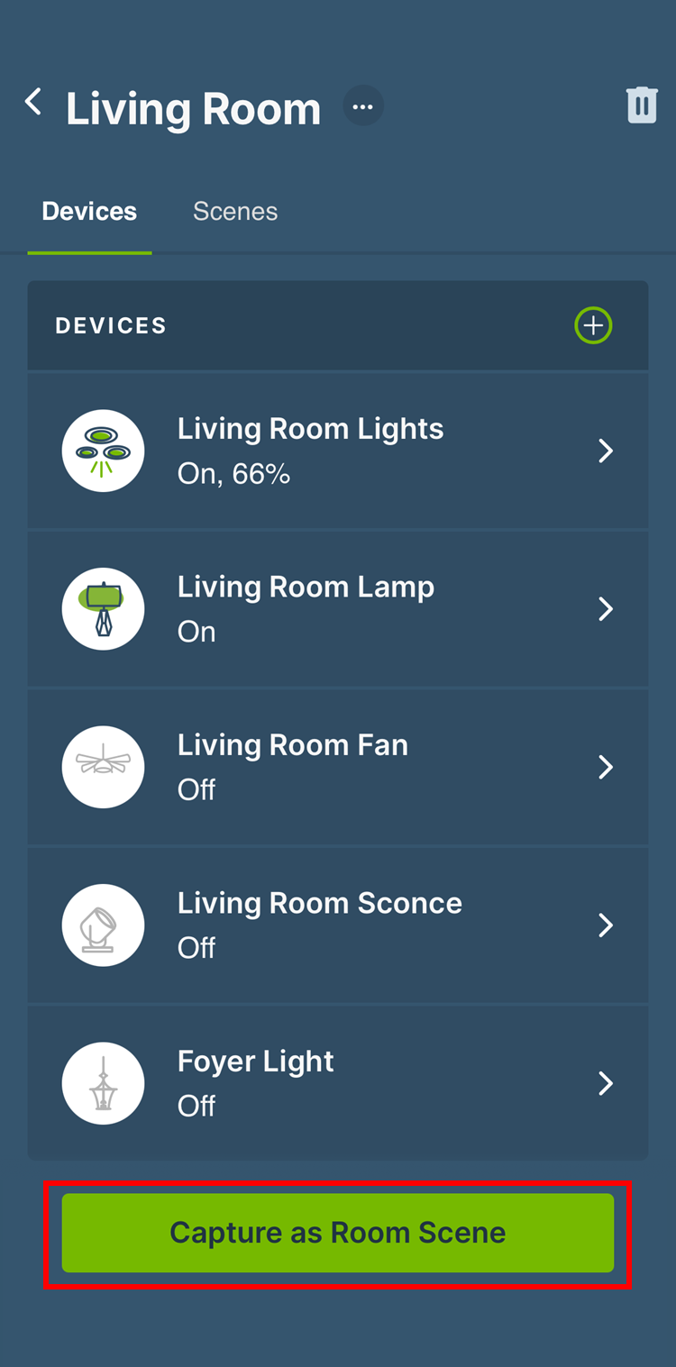Open the three-dot more options menu

click(363, 106)
